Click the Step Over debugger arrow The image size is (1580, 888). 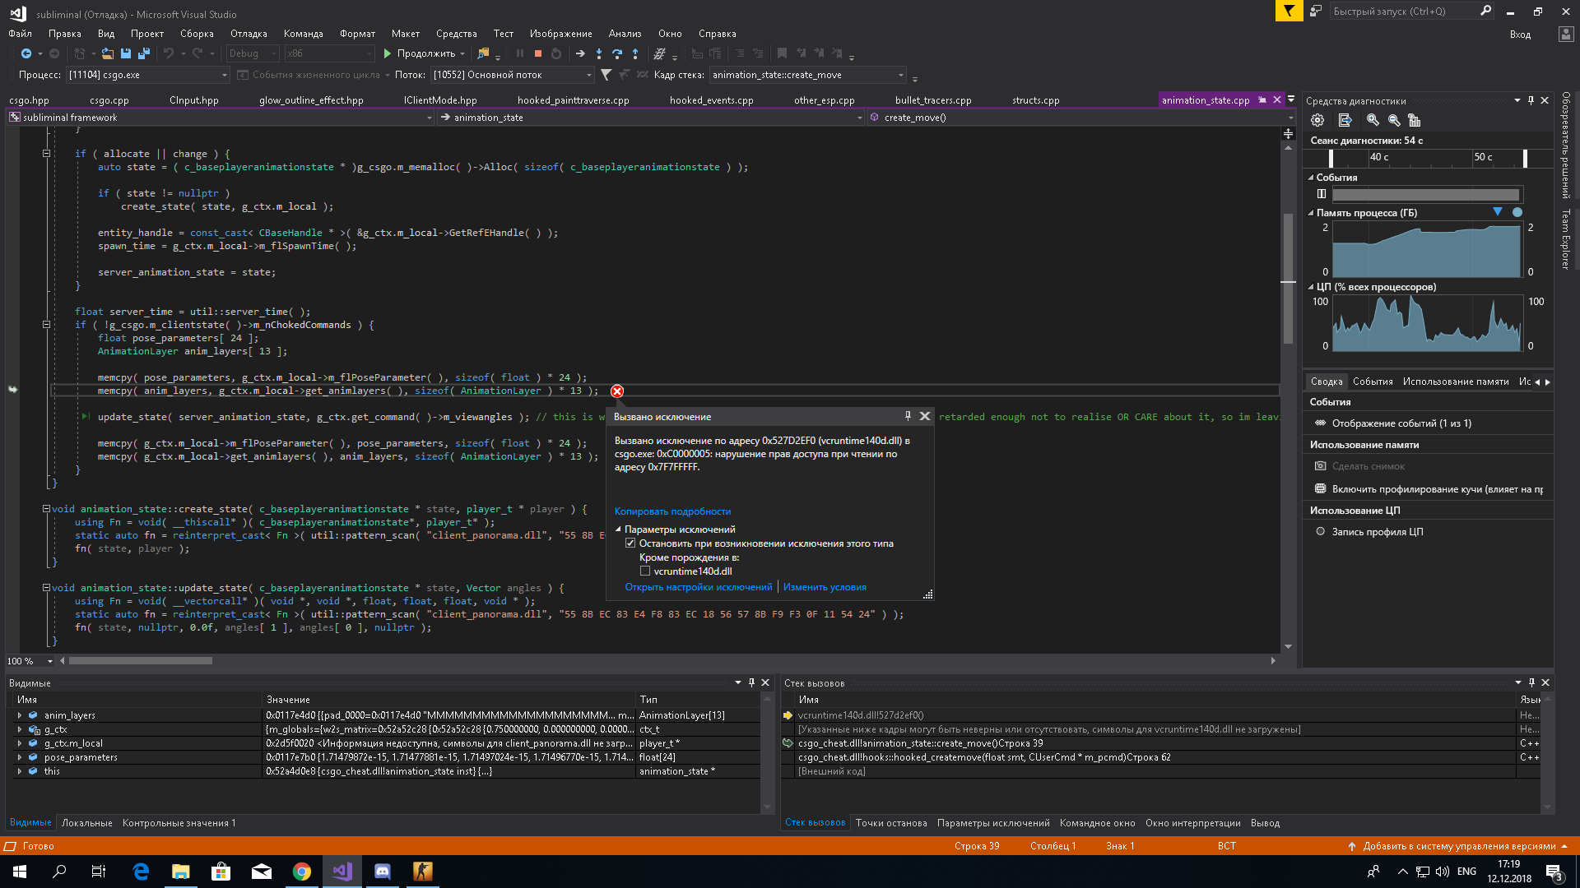616,54
